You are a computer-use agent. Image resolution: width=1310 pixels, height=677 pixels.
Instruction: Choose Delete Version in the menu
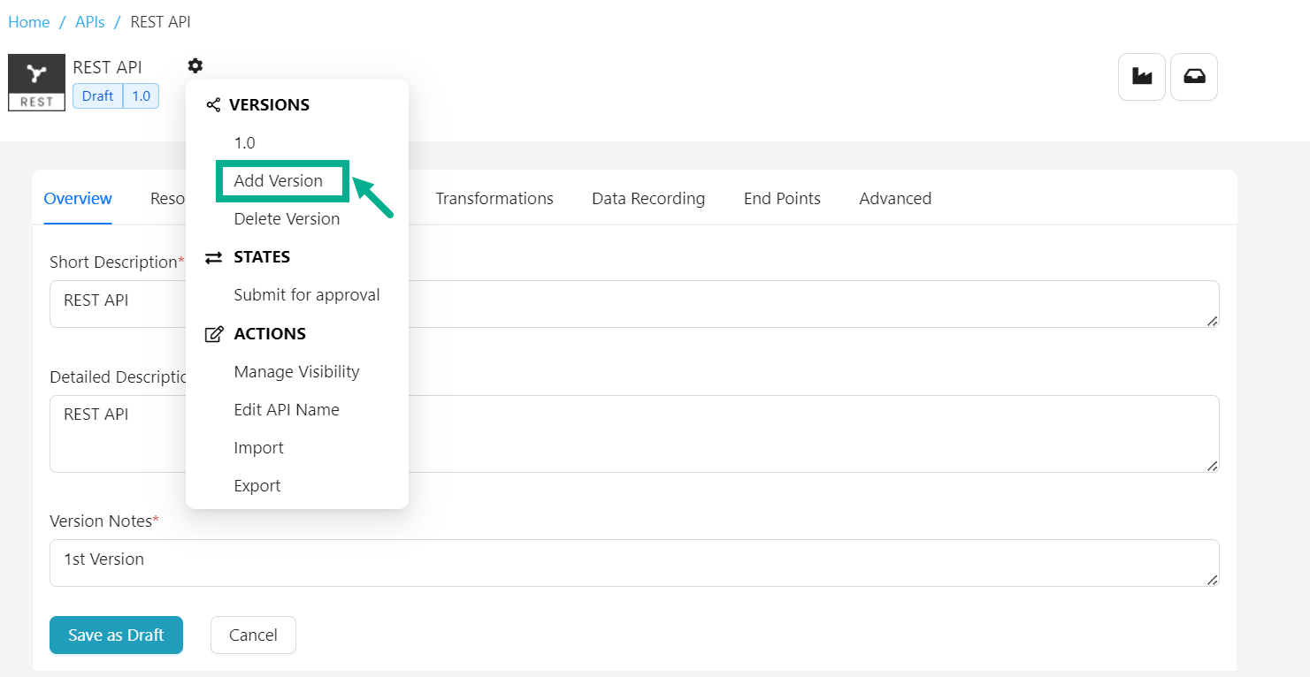pyautogui.click(x=287, y=219)
